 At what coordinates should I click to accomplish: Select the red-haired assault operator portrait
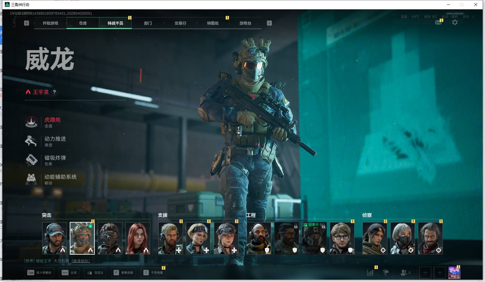(138, 238)
